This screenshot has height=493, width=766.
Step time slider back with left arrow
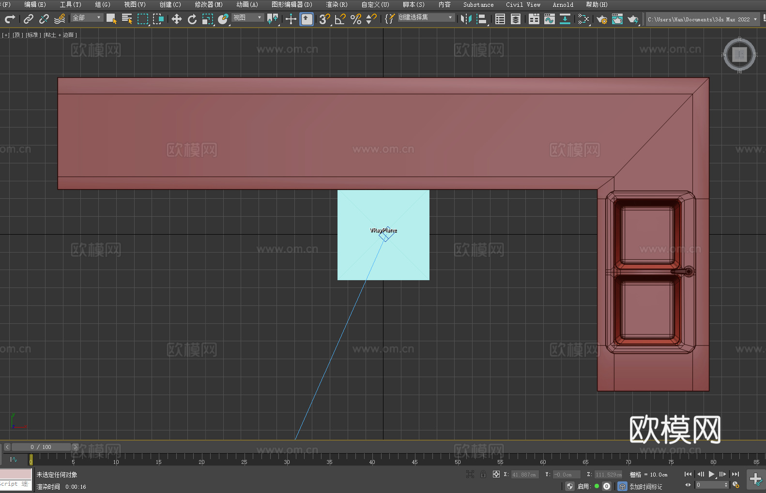pyautogui.click(x=7, y=447)
